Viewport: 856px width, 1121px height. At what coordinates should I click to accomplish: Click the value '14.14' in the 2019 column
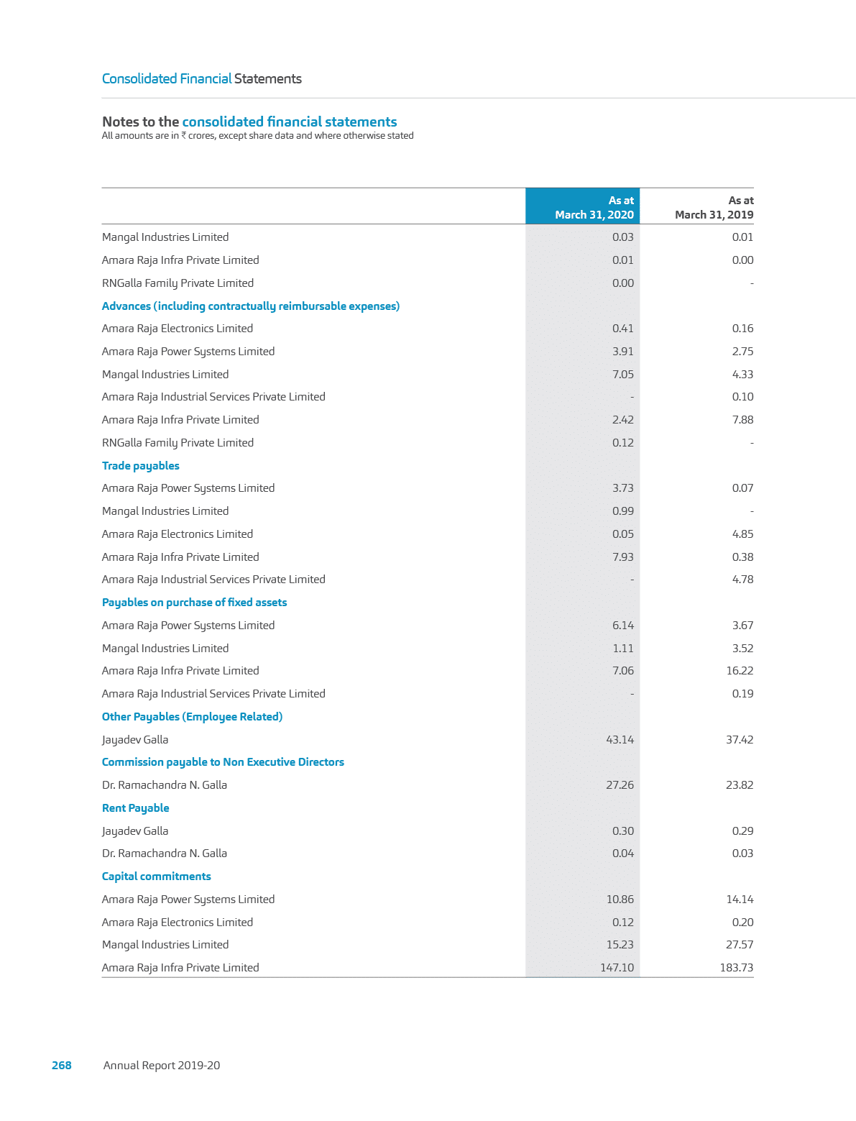click(x=740, y=900)
